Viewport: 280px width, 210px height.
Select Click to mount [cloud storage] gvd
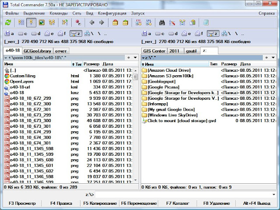(x=208, y=121)
